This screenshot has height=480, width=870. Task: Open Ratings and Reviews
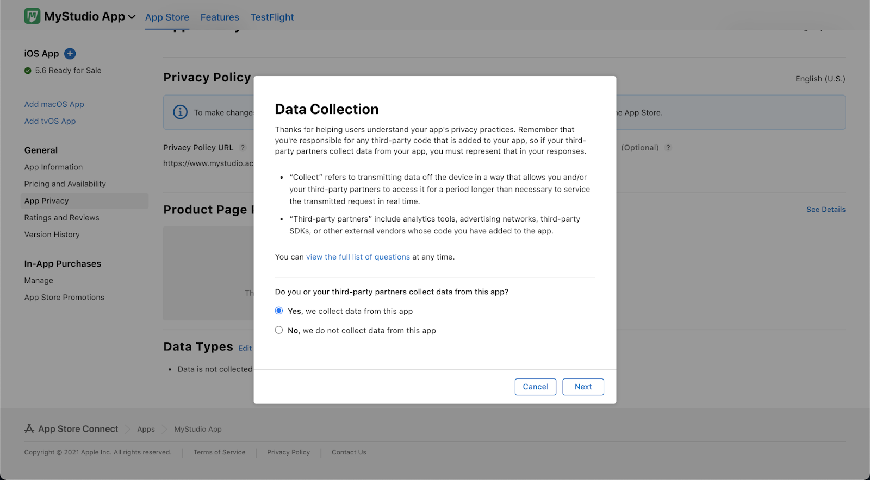point(61,218)
